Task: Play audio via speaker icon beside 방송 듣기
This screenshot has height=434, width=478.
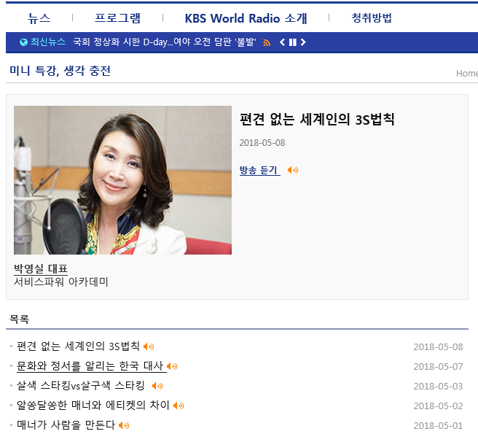Action: click(293, 170)
